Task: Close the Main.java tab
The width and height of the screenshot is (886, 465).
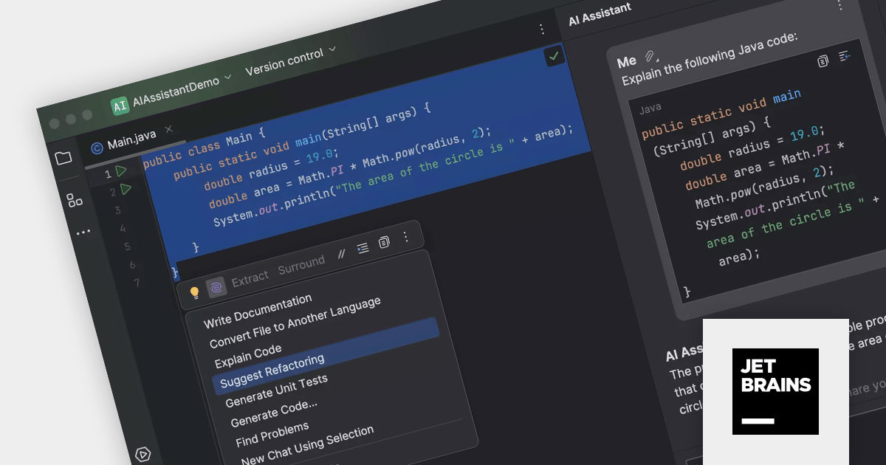Action: pos(168,129)
